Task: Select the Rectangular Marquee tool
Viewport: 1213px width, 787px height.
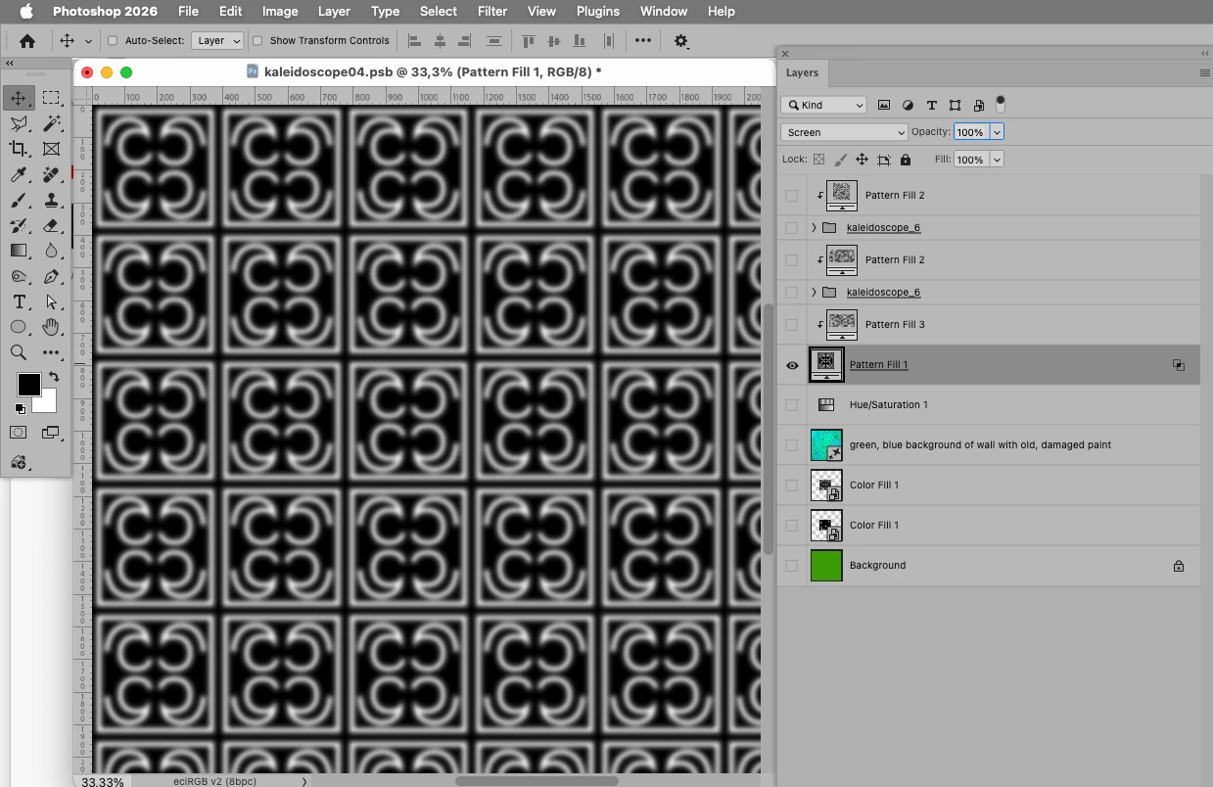Action: (51, 98)
